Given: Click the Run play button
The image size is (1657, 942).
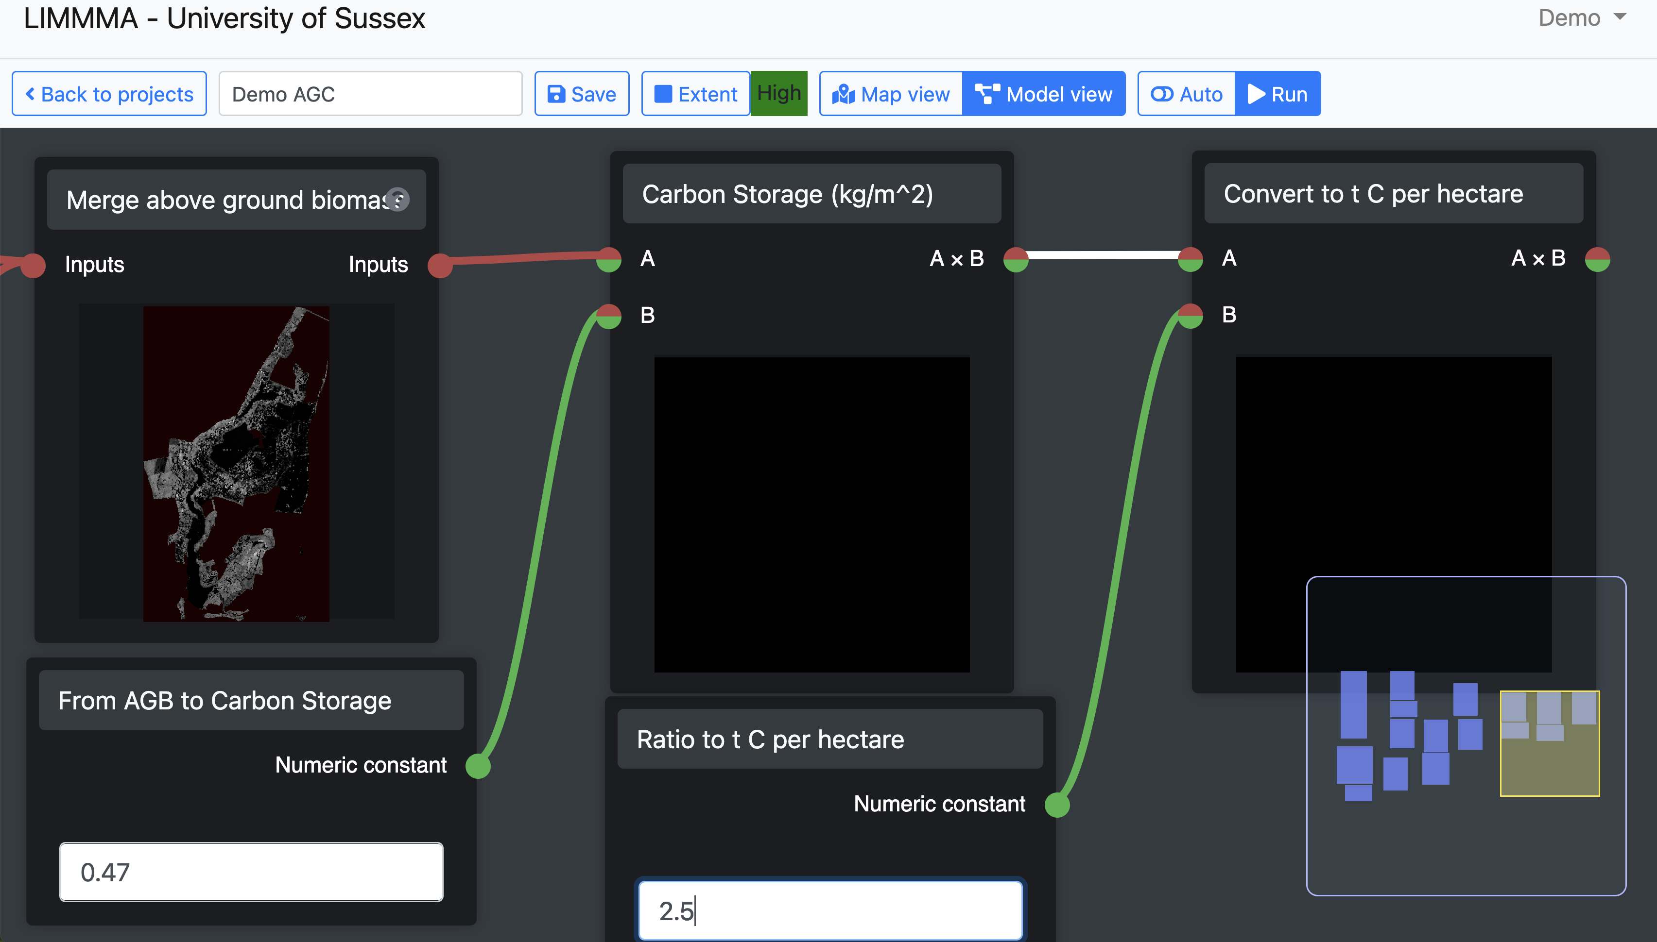Looking at the screenshot, I should tap(1277, 94).
